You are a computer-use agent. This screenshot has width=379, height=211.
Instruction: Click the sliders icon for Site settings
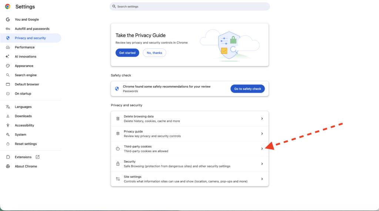coord(118,179)
